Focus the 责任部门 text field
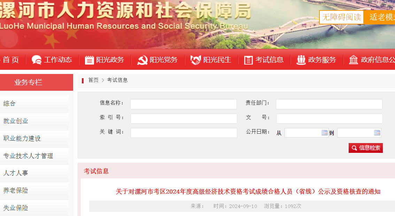Viewport: 395px width, 216px height. click(329, 104)
